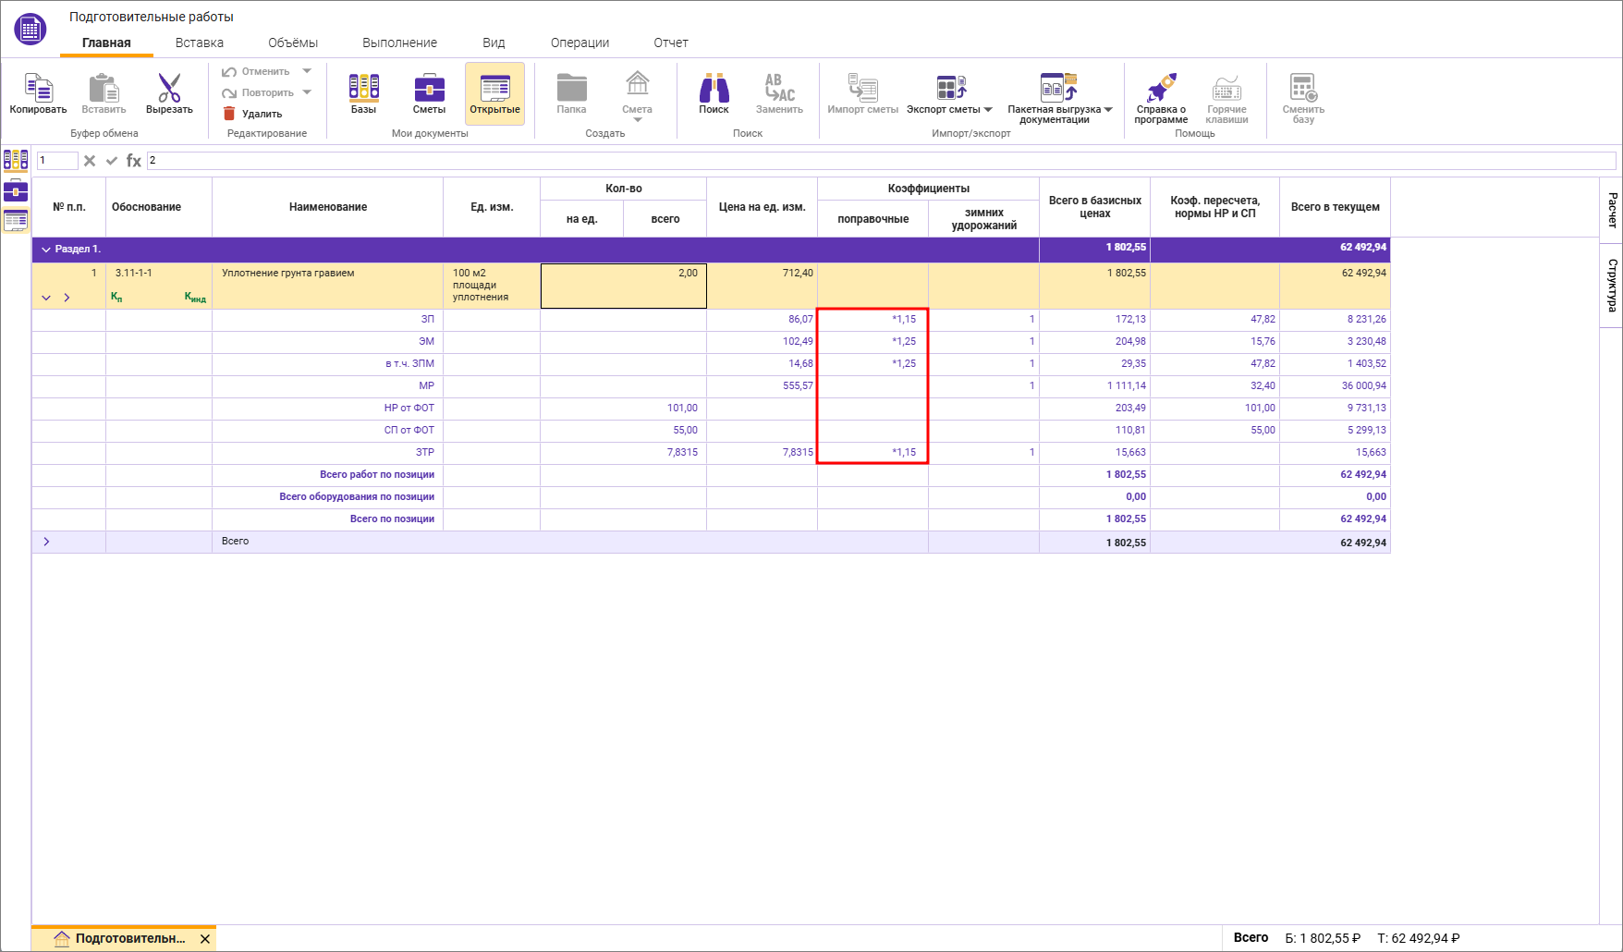Click the Search (Поиск) binoculars icon
This screenshot has width=1623, height=952.
click(714, 90)
